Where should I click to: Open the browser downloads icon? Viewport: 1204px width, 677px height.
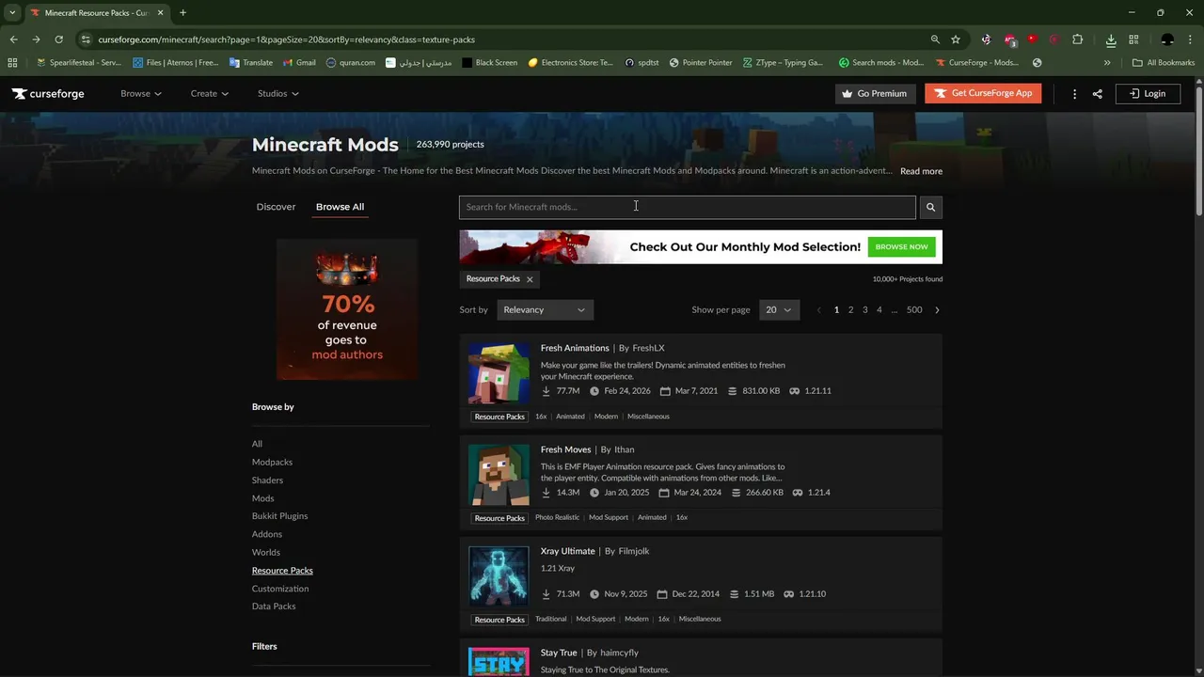pos(1111,39)
